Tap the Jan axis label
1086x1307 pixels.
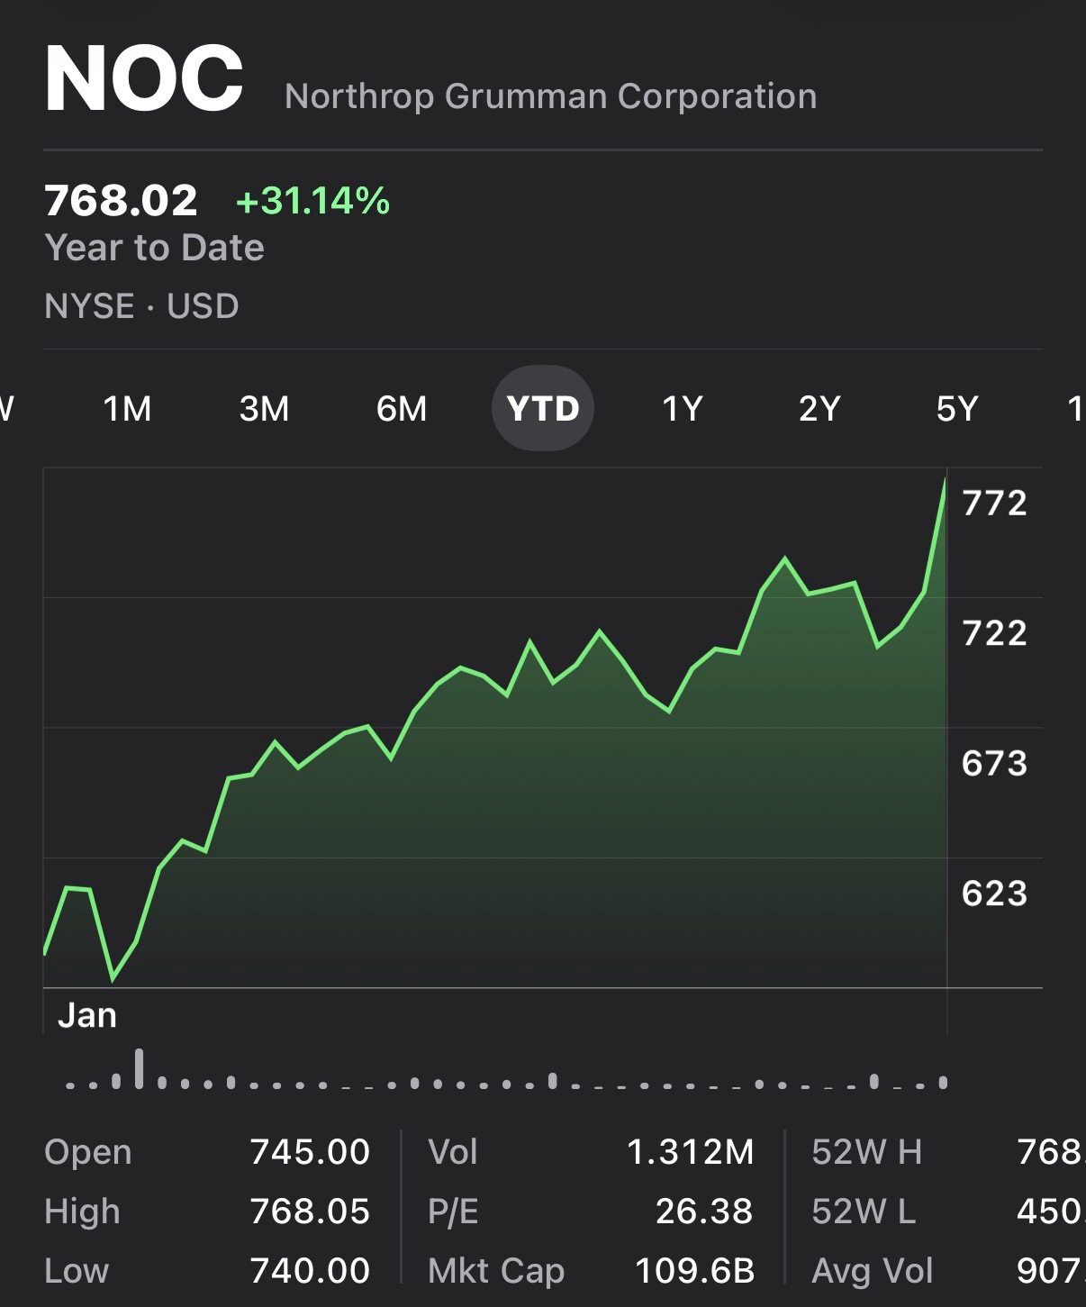click(87, 1016)
